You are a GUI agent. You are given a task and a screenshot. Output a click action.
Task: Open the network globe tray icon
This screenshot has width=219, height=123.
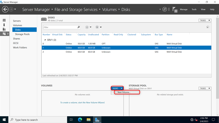tap(192, 120)
